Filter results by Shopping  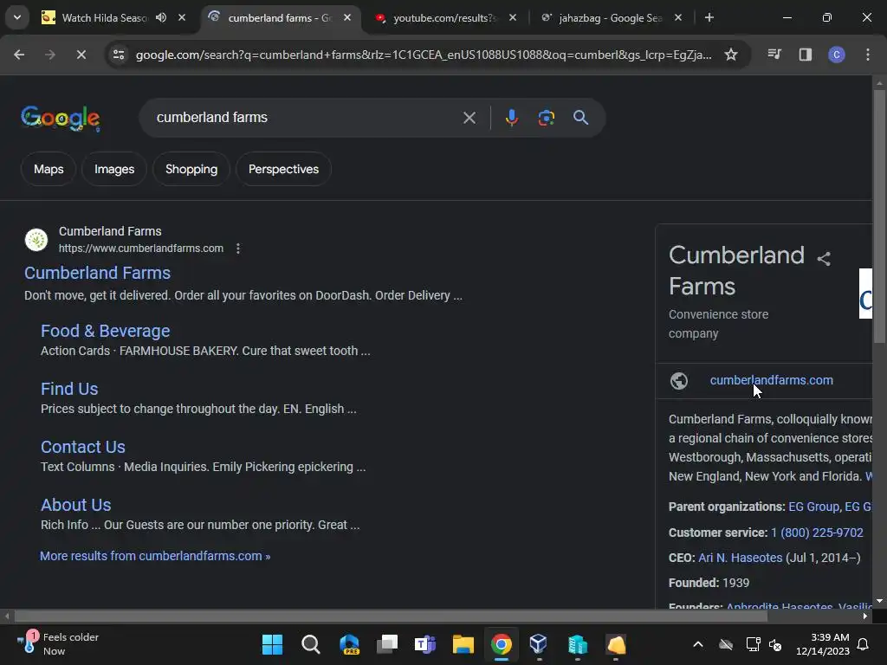pos(191,169)
